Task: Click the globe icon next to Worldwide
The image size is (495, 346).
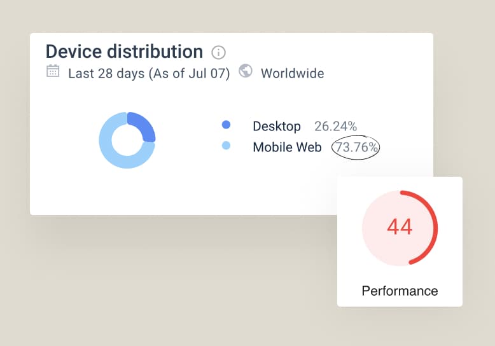Action: (x=246, y=71)
